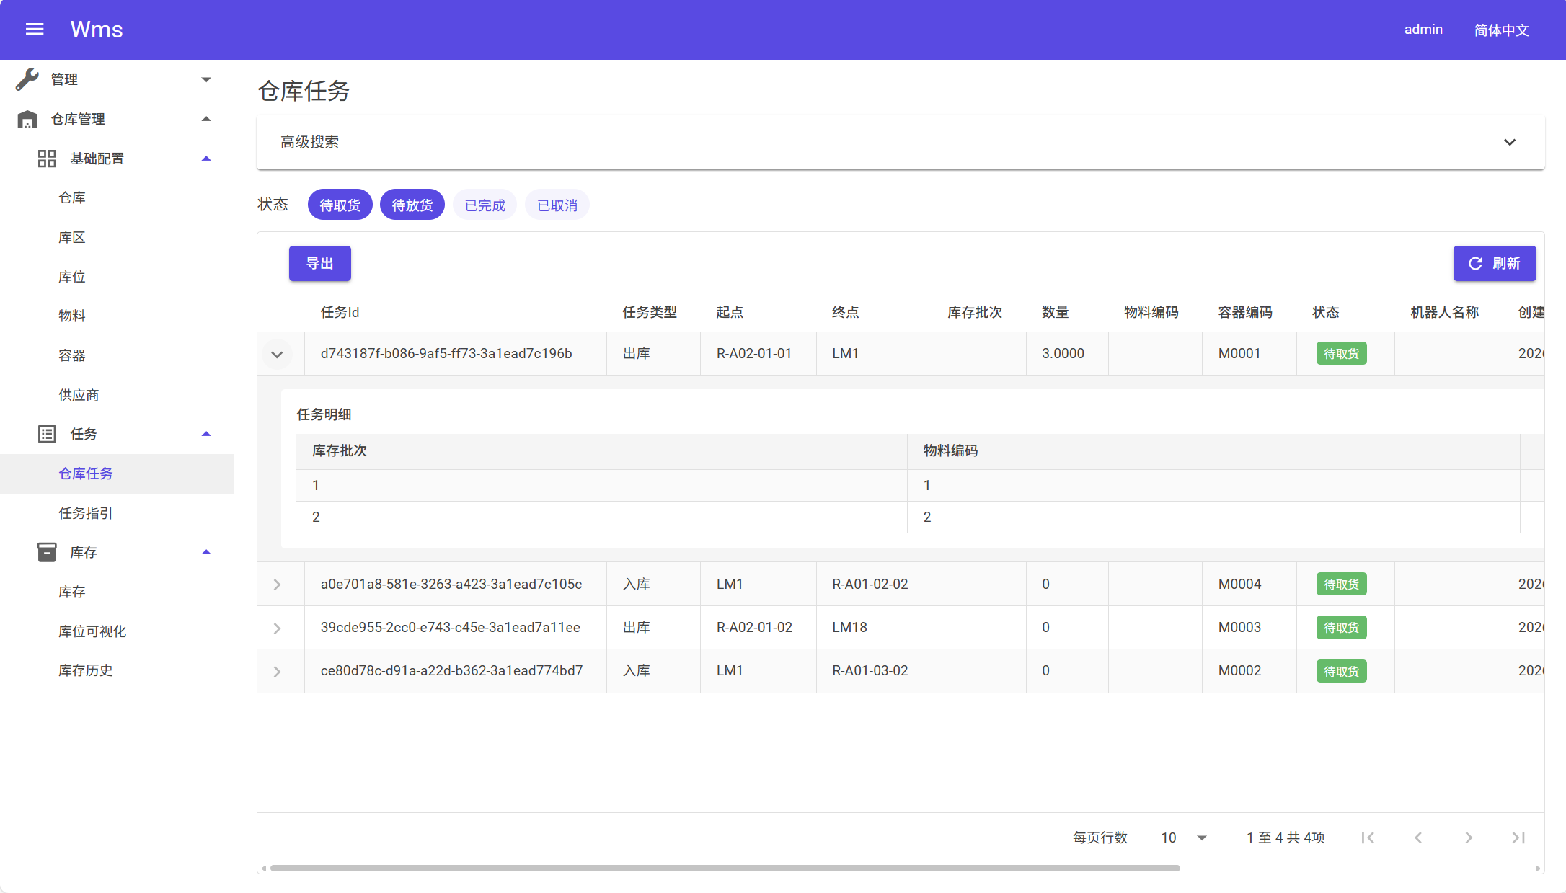Click the 导出 export button
Image resolution: width=1566 pixels, height=893 pixels.
[x=320, y=263]
